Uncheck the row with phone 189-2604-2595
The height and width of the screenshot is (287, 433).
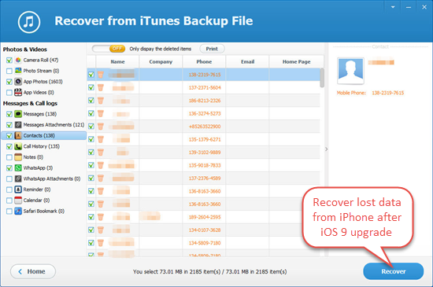coord(91,217)
